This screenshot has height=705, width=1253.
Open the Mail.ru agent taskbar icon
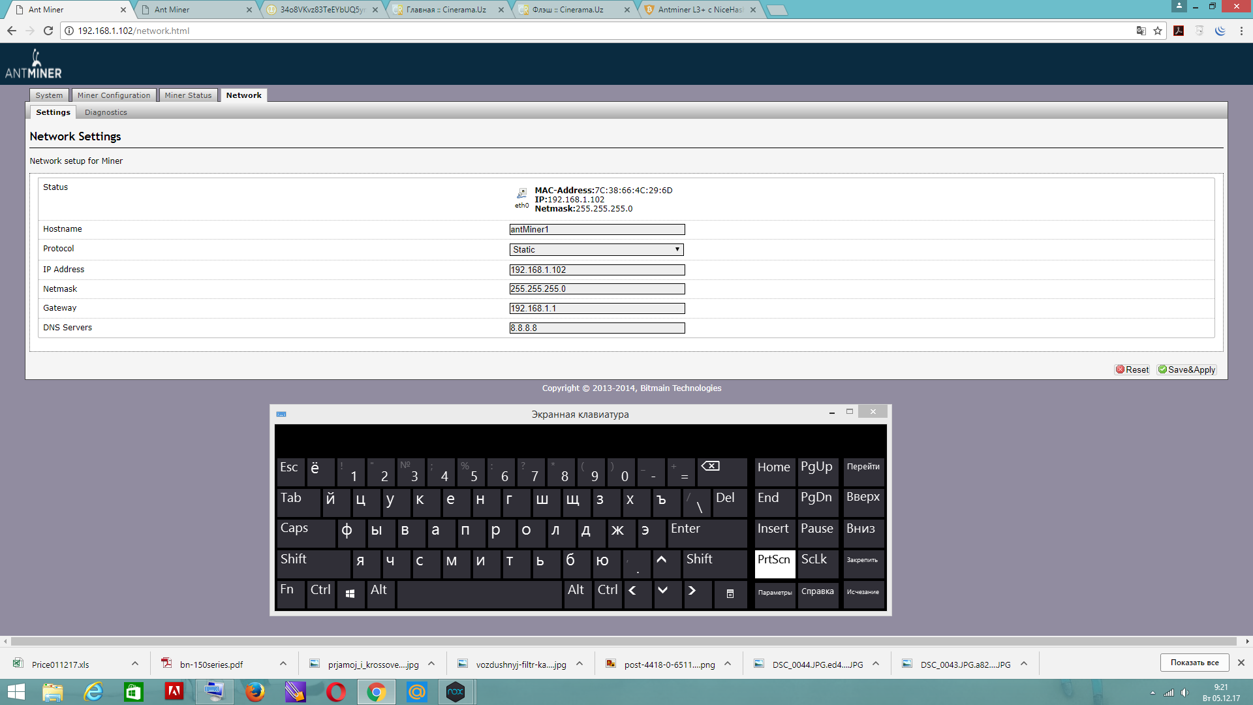pos(417,692)
